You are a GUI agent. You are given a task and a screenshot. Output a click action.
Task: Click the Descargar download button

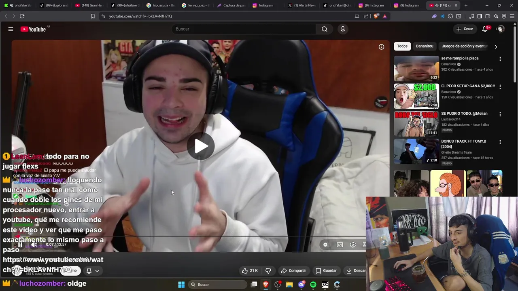tap(356, 270)
